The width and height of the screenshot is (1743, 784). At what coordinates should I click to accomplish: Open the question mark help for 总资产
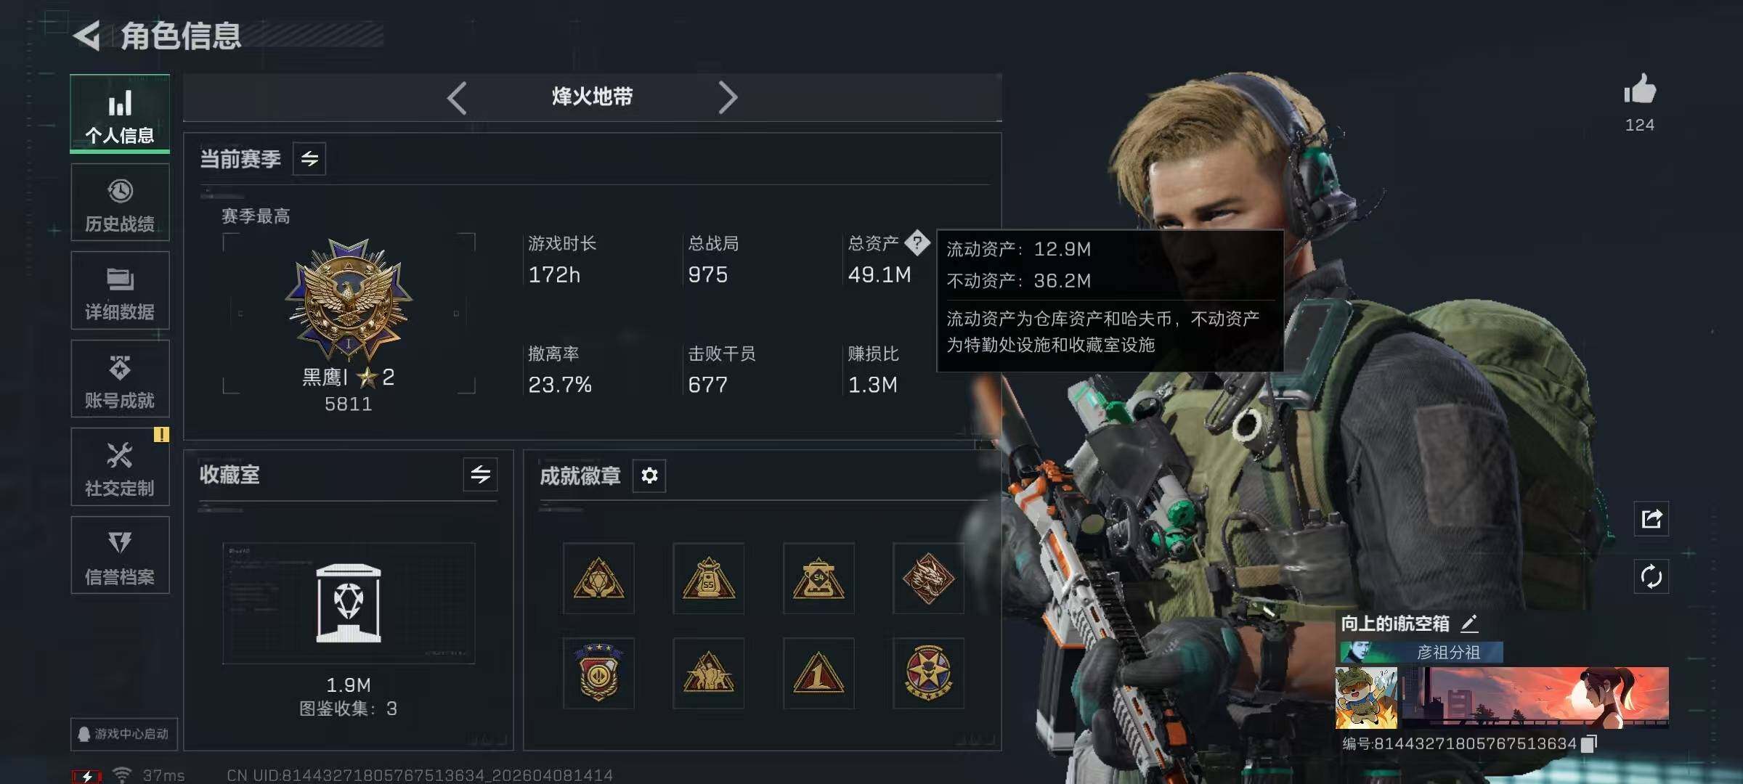(x=917, y=243)
